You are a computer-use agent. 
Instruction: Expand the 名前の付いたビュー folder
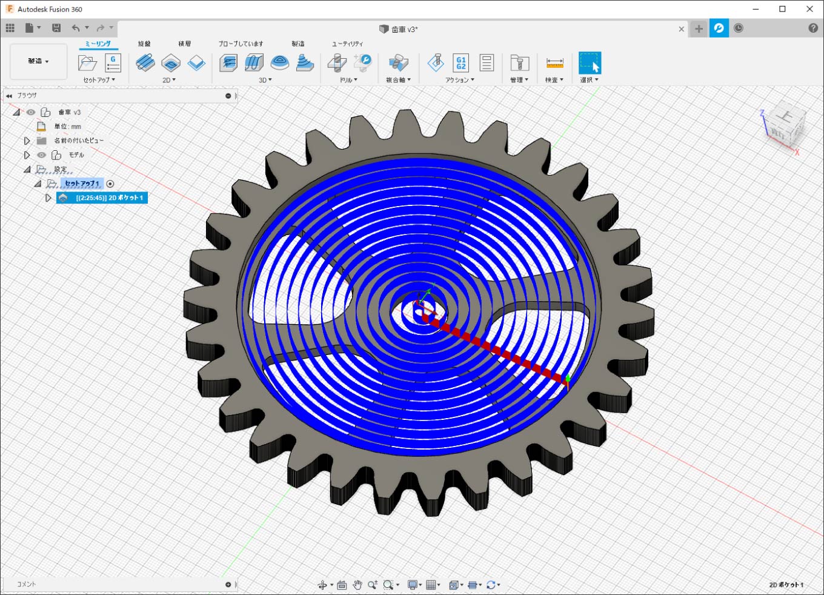(x=27, y=141)
